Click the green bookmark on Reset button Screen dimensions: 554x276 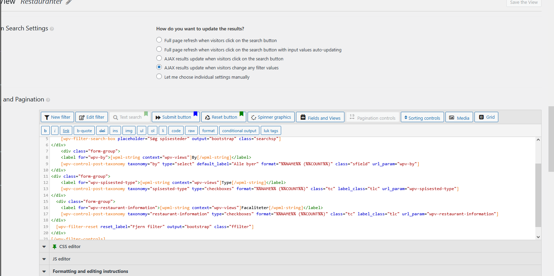point(241,114)
